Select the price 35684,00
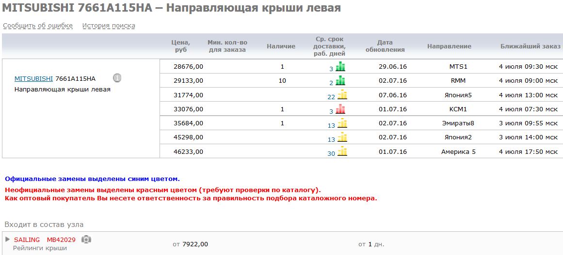This screenshot has width=563, height=255. (x=188, y=123)
